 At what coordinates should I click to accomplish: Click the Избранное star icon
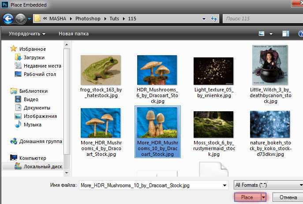click(x=14, y=49)
